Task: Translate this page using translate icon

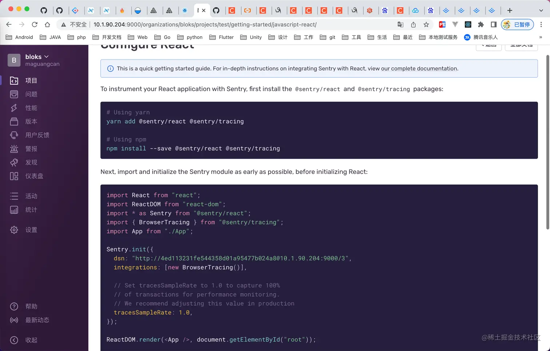Action: tap(400, 24)
